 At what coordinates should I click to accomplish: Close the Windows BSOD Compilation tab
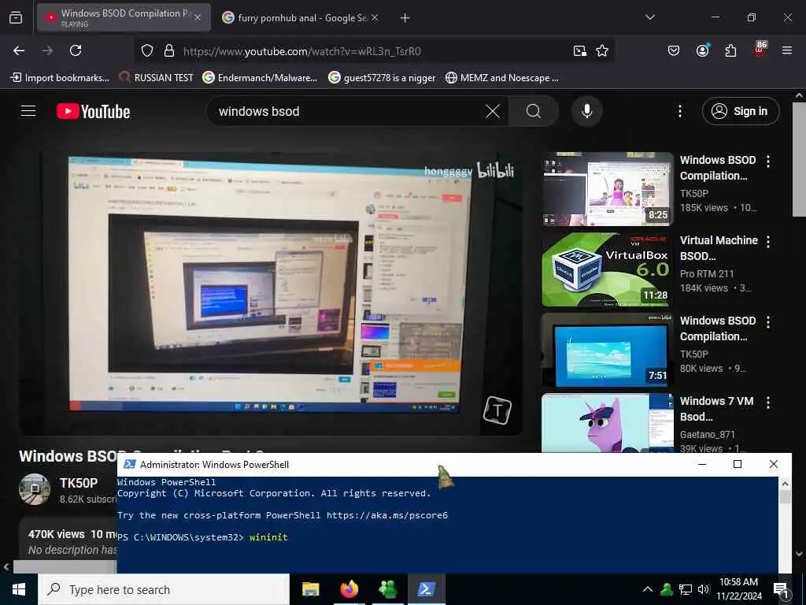198,17
